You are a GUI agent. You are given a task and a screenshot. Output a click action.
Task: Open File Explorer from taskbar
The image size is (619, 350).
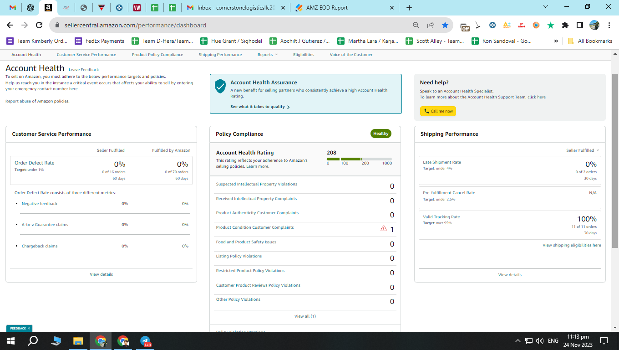click(x=78, y=340)
